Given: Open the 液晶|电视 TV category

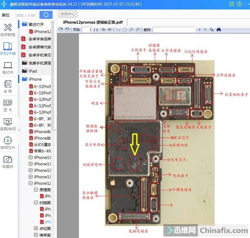Looking at the screenshot, I should click(7, 124).
